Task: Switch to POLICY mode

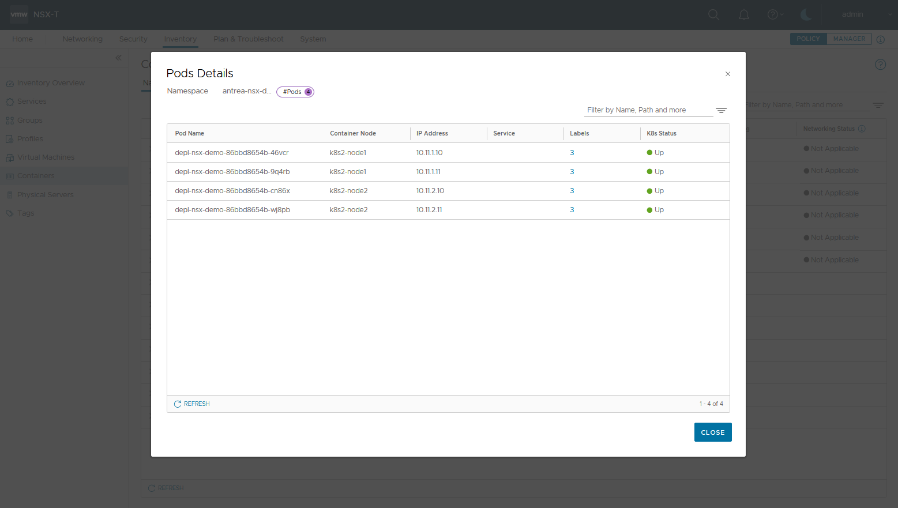Action: (808, 39)
